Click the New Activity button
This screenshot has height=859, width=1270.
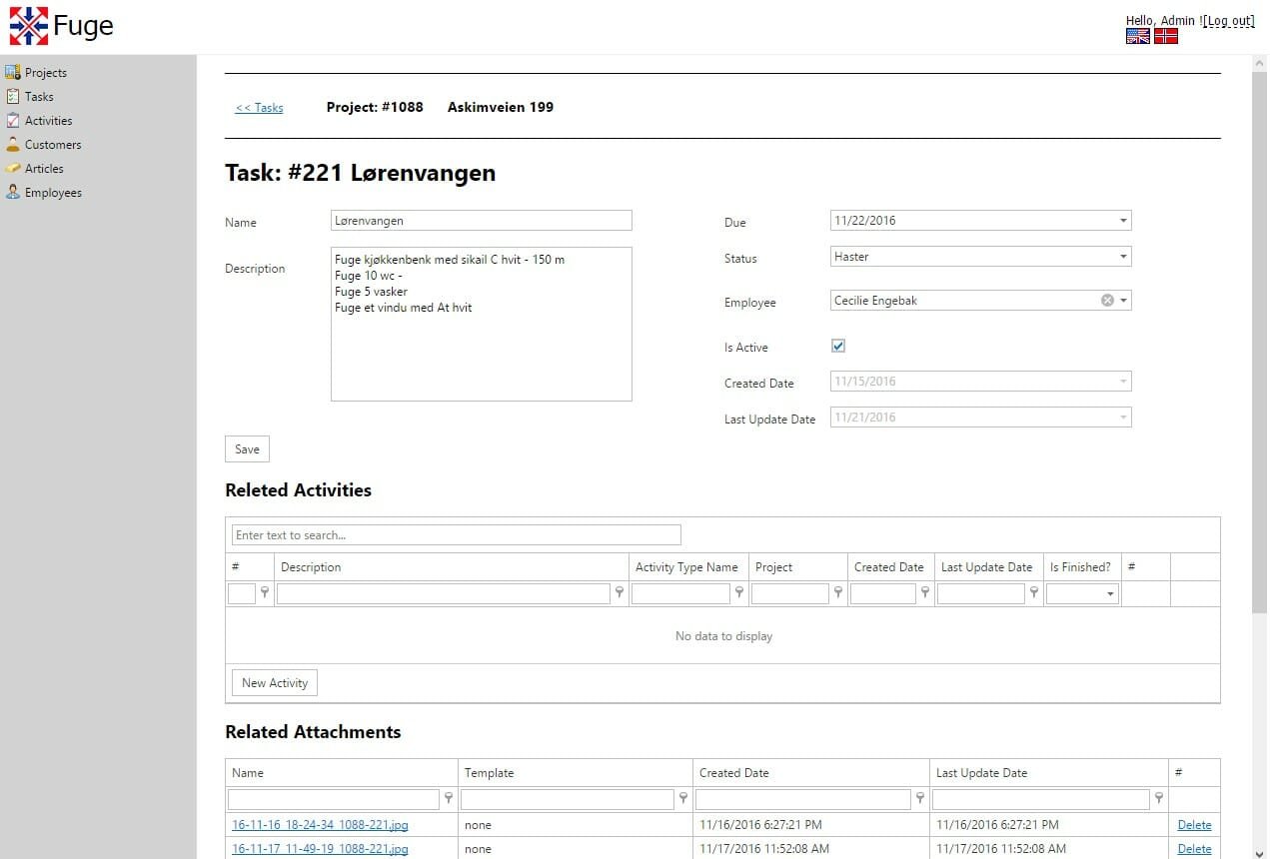(275, 683)
